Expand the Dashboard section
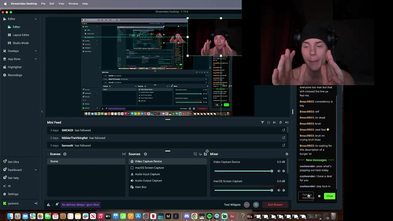 36,170
